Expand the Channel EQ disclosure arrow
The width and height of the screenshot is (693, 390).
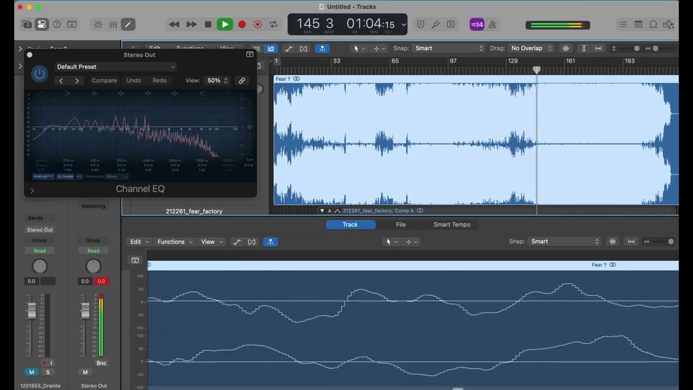[32, 190]
